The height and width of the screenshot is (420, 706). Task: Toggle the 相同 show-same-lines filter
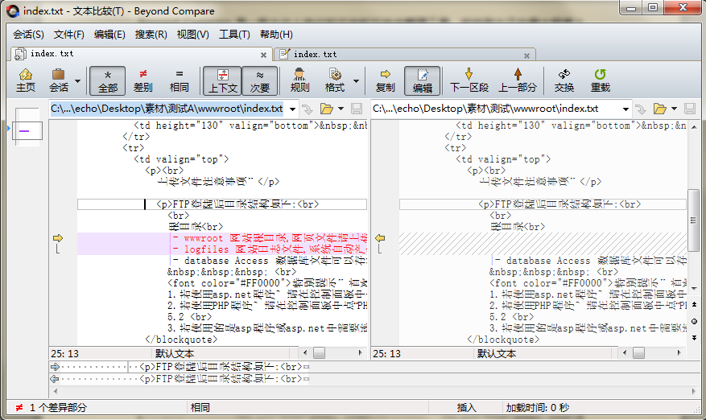pos(180,80)
